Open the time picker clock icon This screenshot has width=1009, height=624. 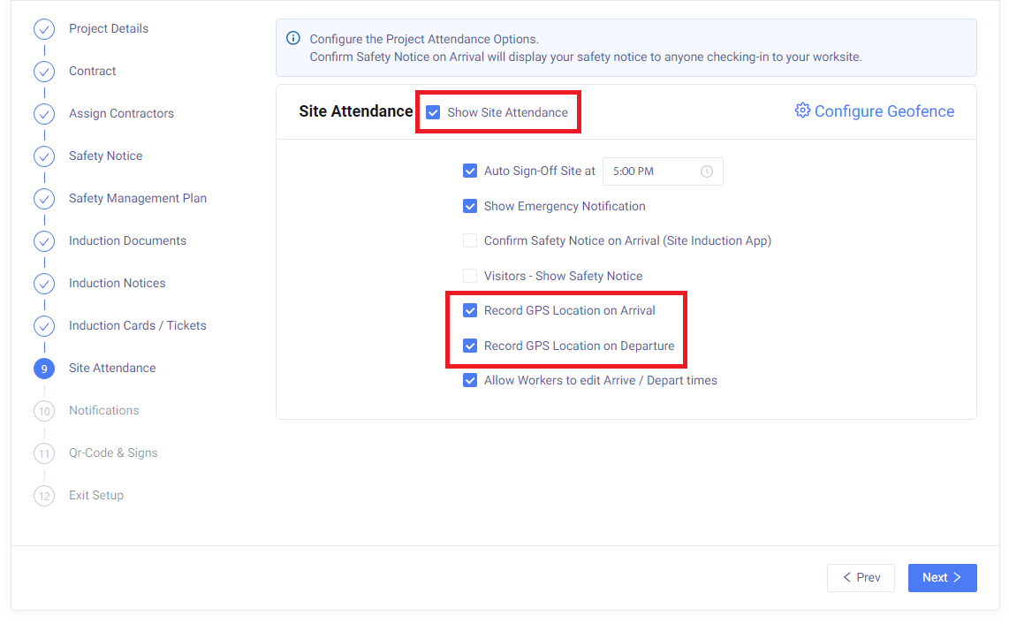(707, 171)
